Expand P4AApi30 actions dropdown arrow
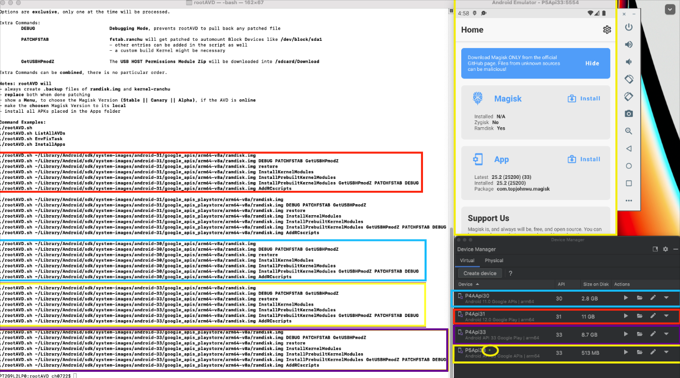 (x=666, y=298)
